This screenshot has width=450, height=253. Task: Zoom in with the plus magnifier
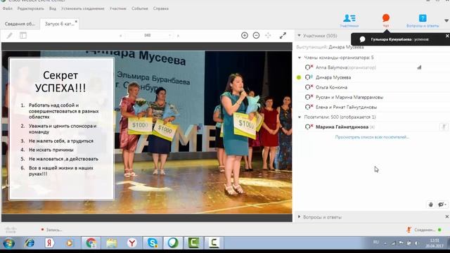pos(245,35)
